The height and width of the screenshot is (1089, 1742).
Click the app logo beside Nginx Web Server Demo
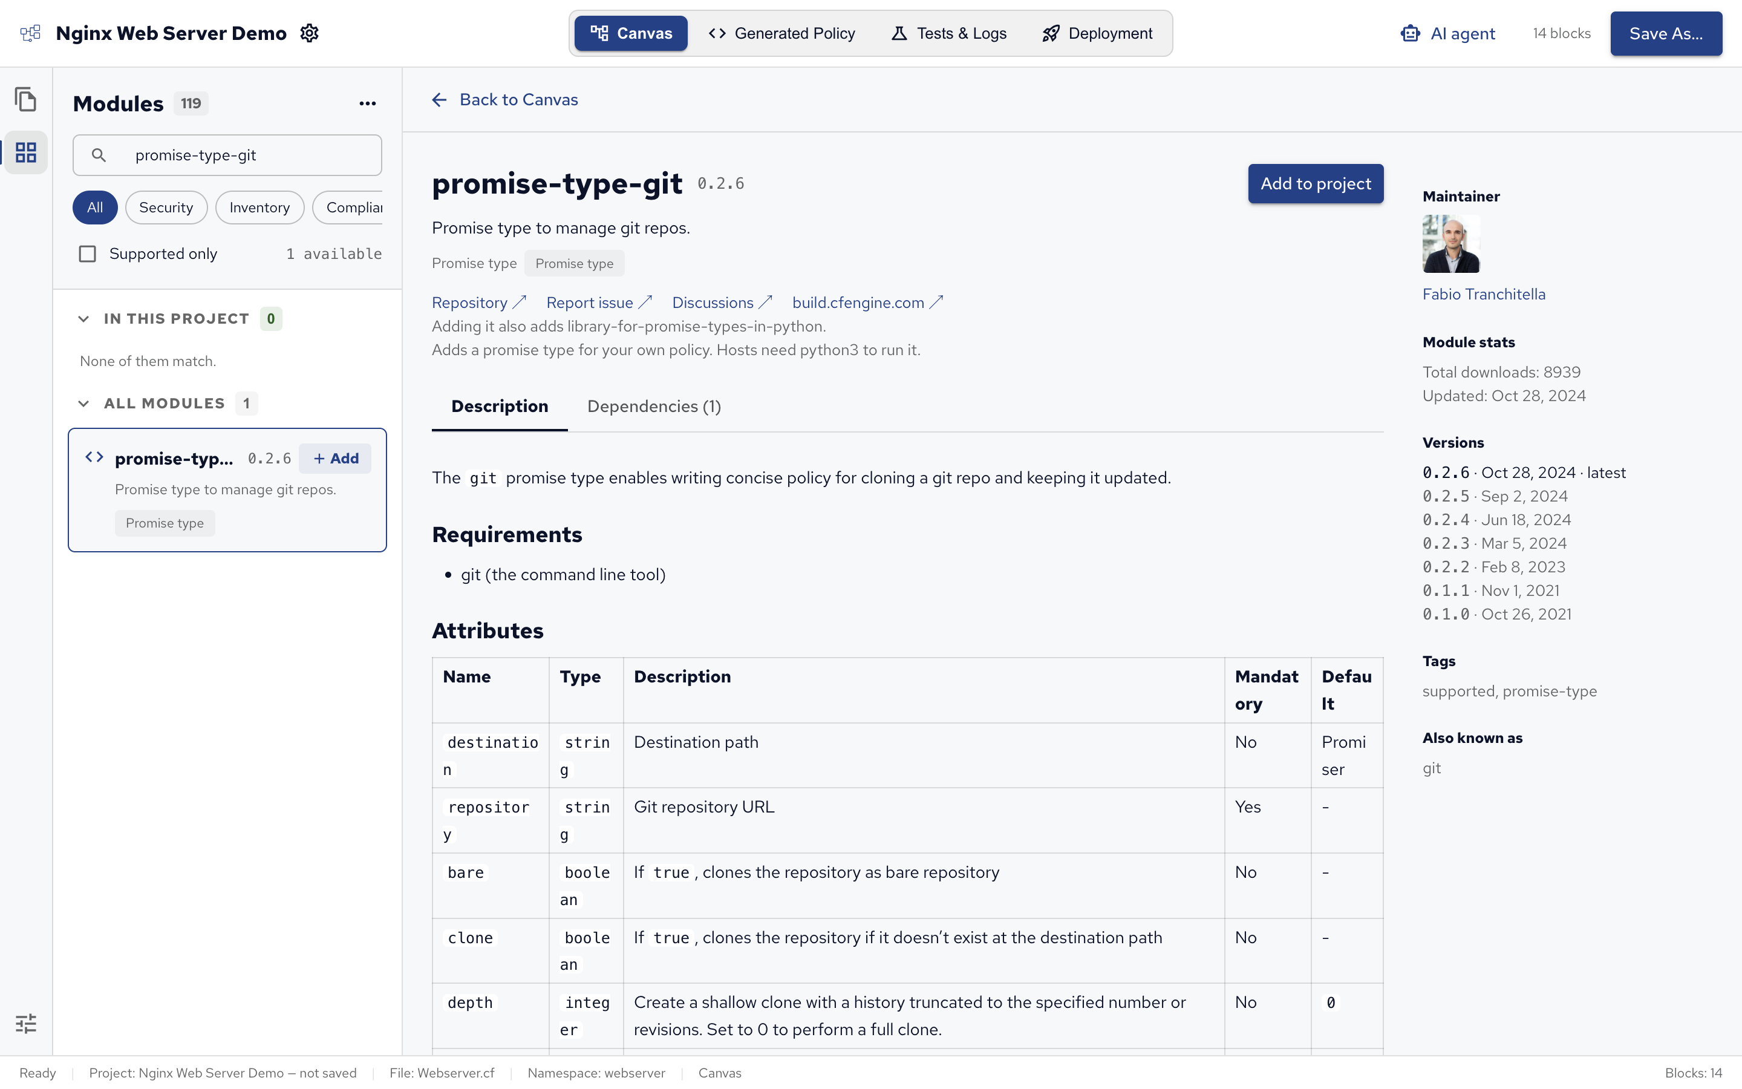pyautogui.click(x=30, y=33)
